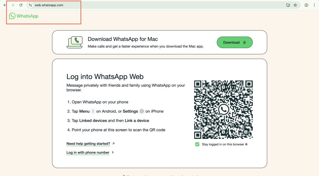Open the browser profile icon
The width and height of the screenshot is (319, 176).
(x=306, y=5)
